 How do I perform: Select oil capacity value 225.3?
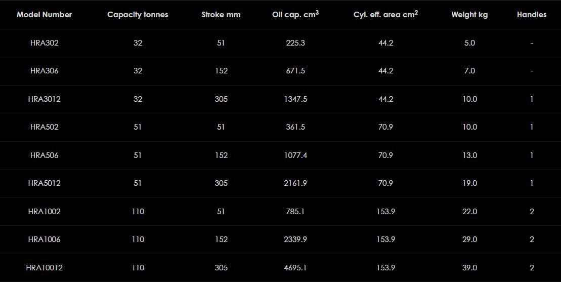click(x=295, y=43)
